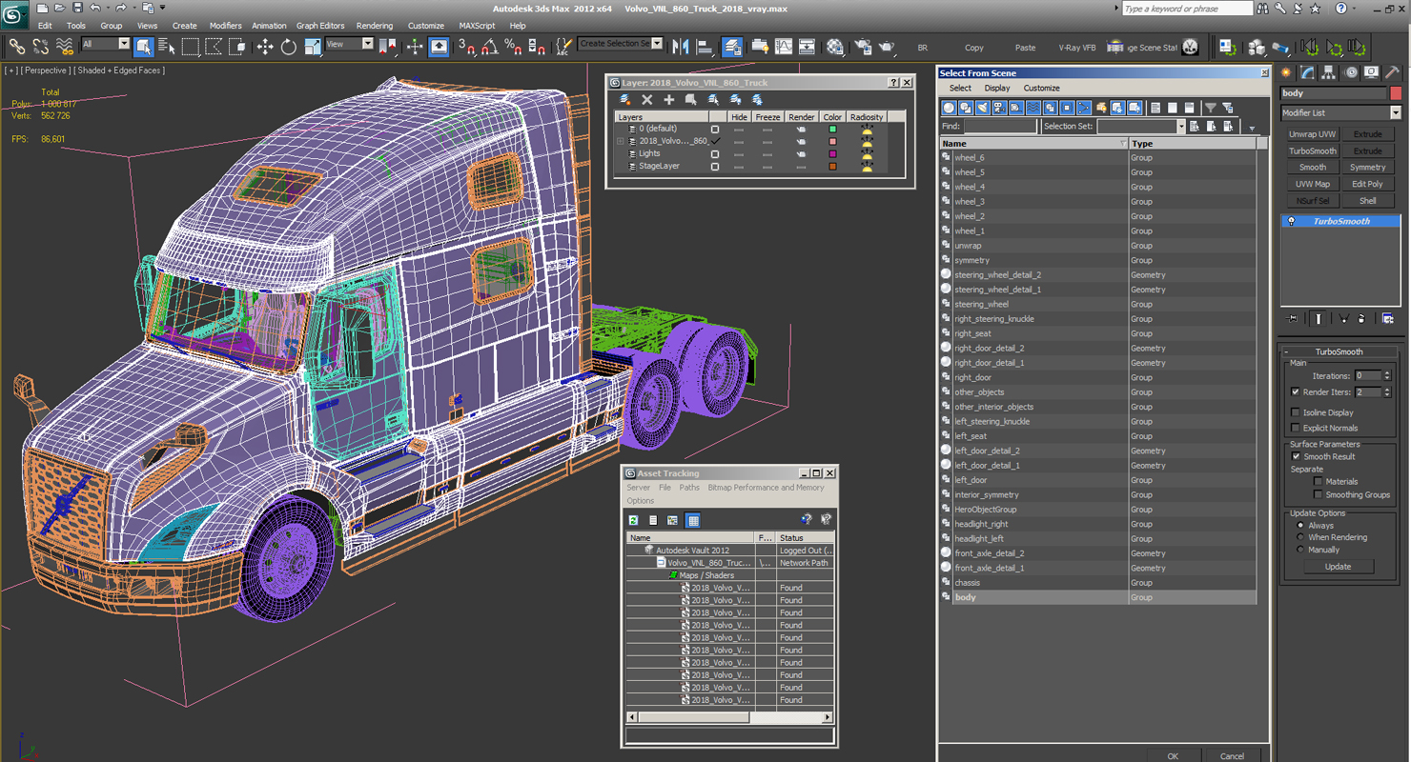Toggle Smooth Result checkbox

(1295, 456)
